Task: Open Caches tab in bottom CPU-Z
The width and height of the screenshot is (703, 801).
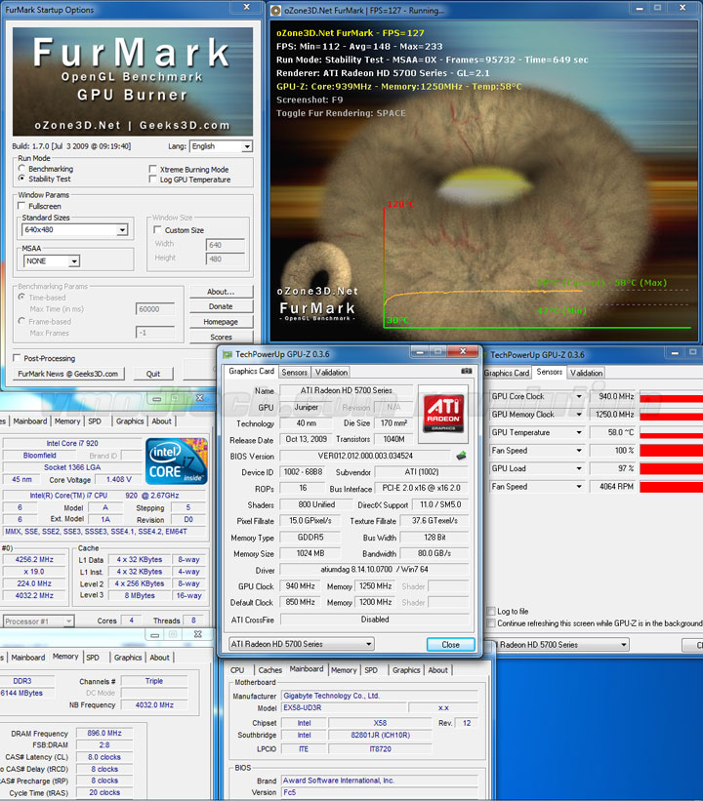Action: (269, 669)
